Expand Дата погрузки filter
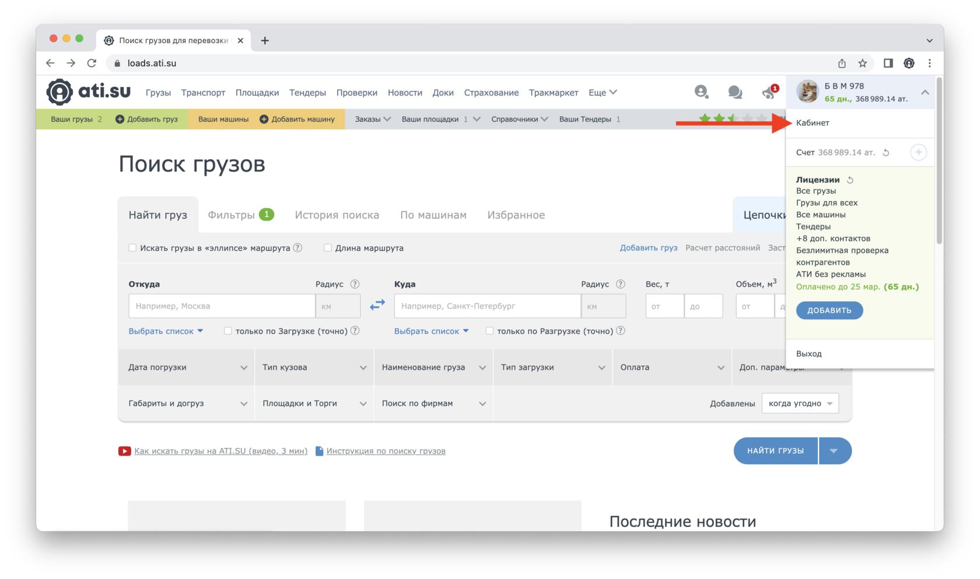 [x=187, y=367]
